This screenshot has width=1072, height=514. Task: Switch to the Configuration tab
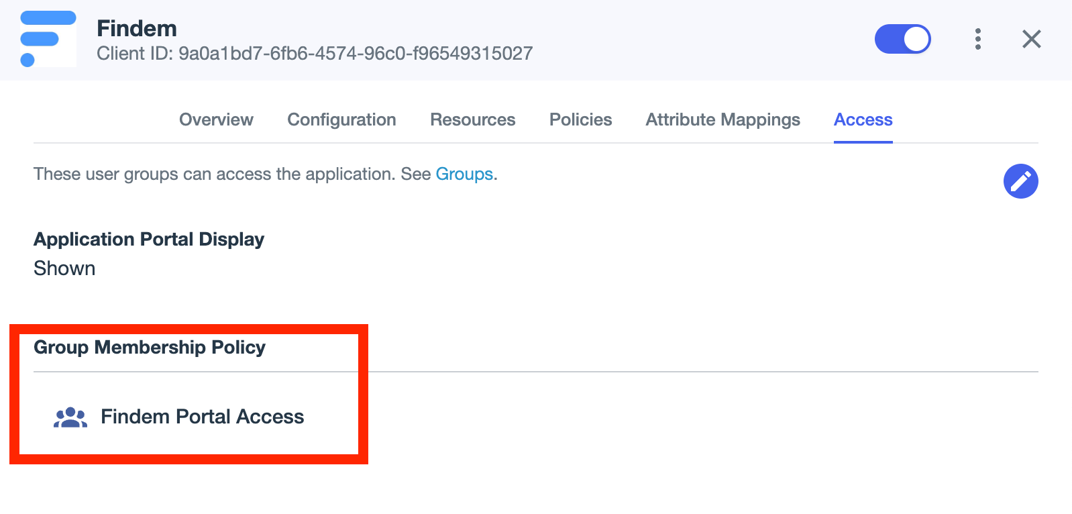coord(341,119)
